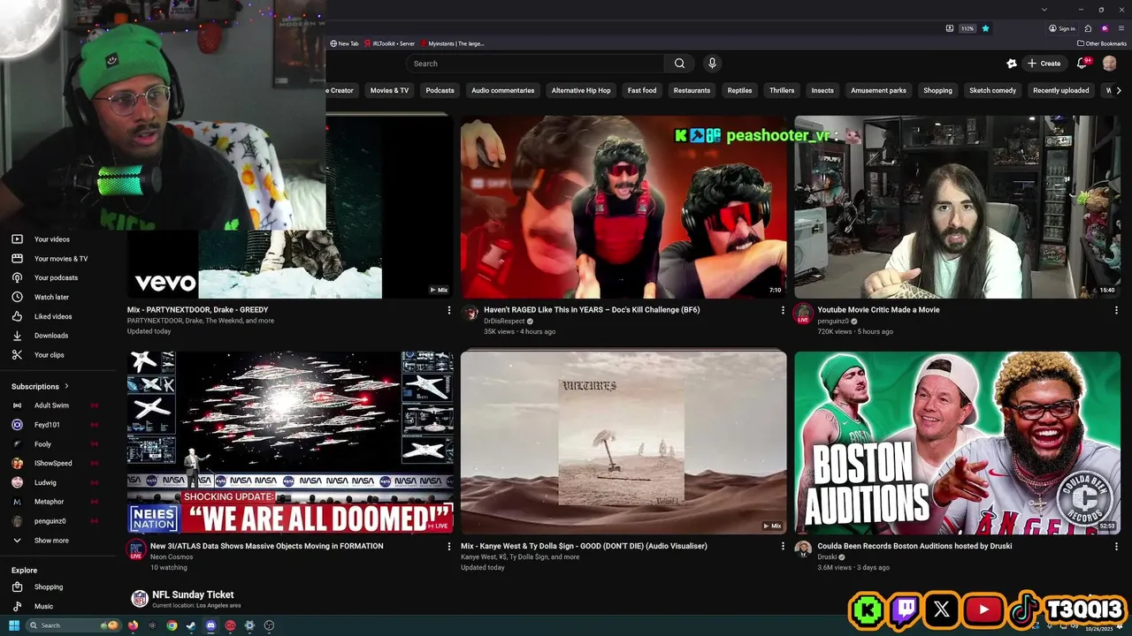Click the reader view icon in address bar

click(x=950, y=28)
